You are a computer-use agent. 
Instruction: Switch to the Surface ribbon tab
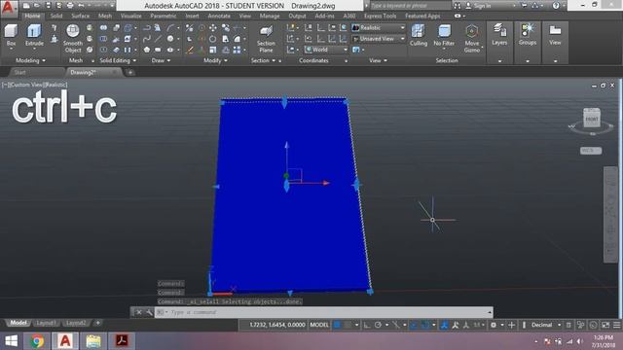tap(80, 16)
